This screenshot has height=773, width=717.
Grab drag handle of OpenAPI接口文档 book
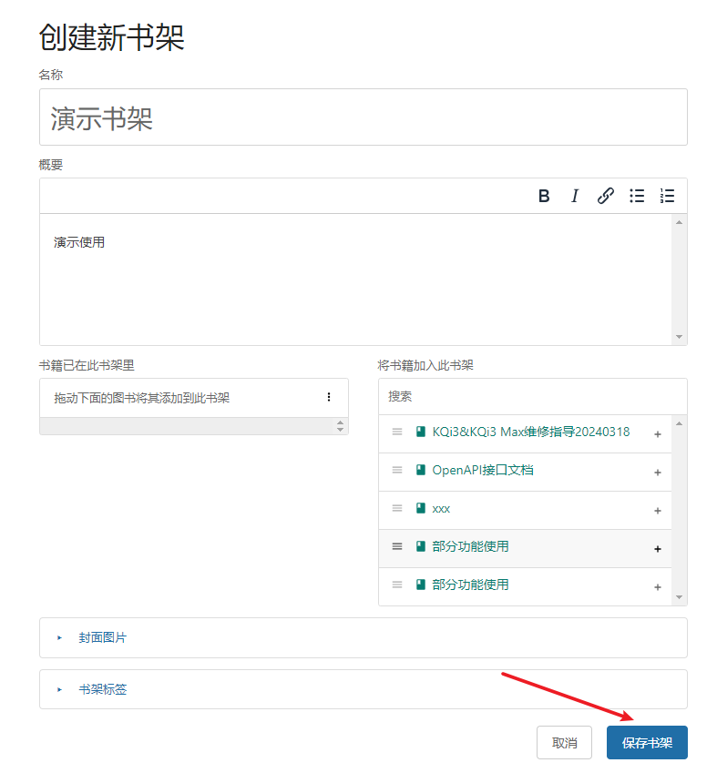(x=397, y=471)
